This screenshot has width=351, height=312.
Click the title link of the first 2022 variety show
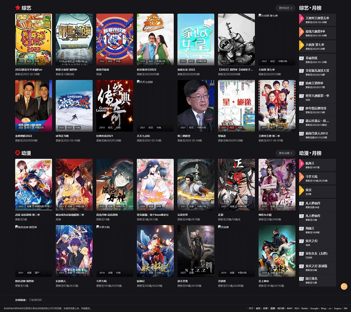click(29, 69)
